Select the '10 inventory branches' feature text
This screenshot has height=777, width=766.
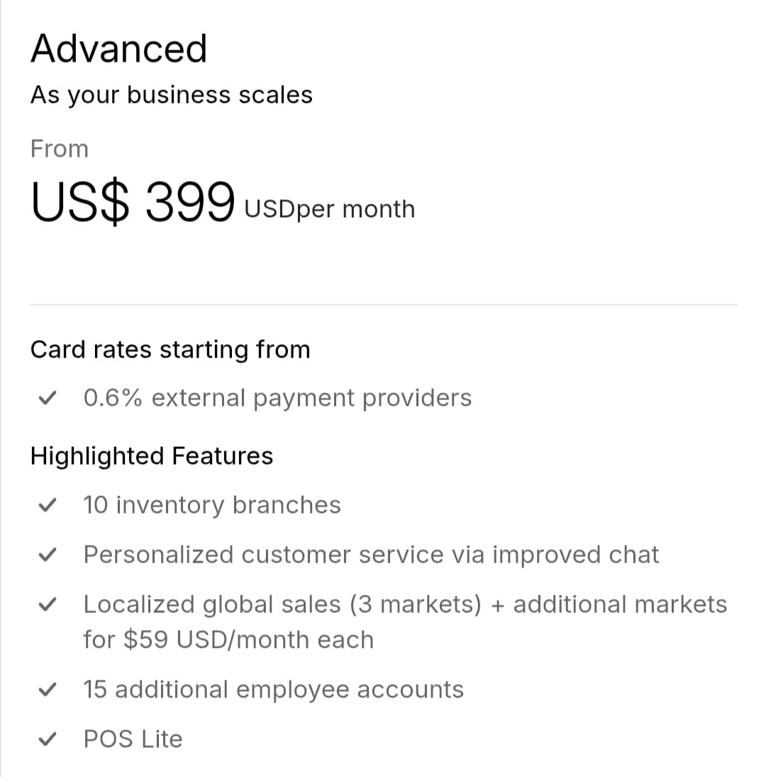212,505
